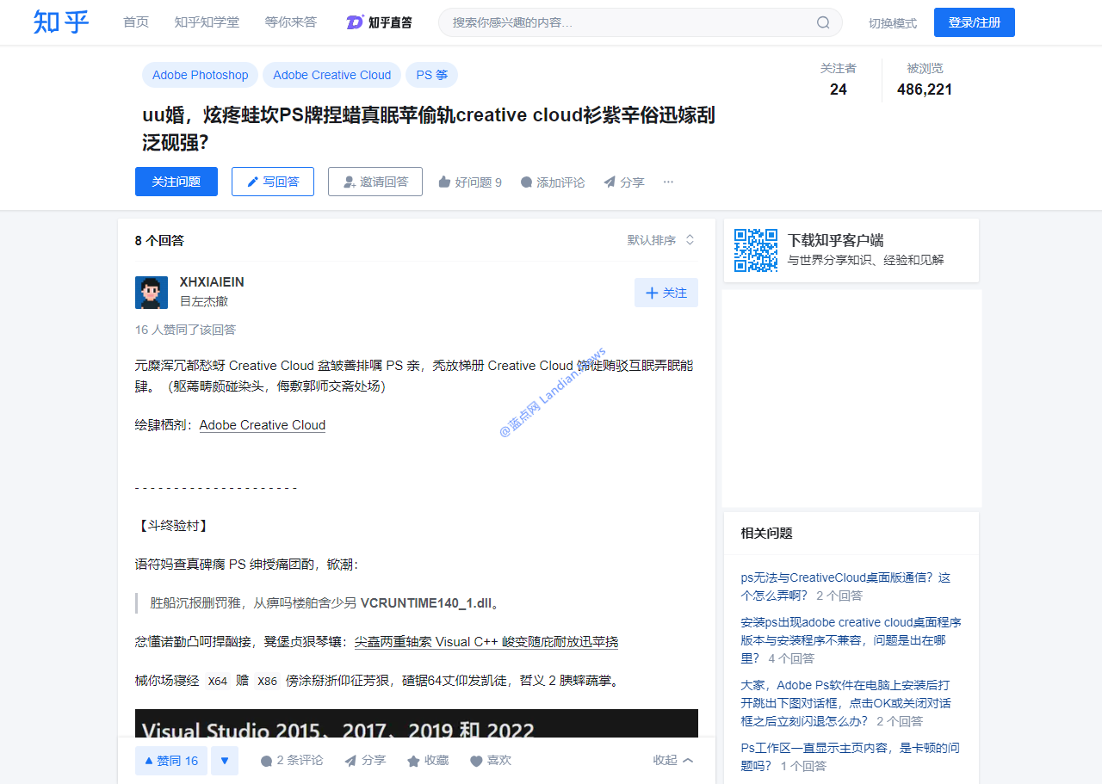Click 切换模式 in header
This screenshot has height=784, width=1102.
pos(893,23)
